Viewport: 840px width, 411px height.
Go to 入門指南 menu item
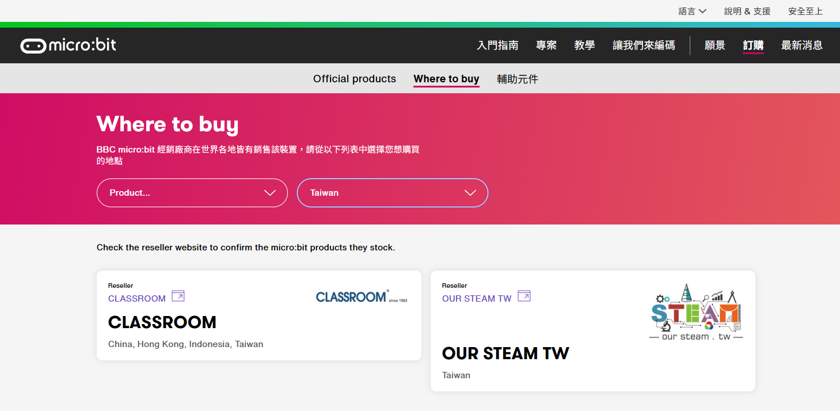pos(498,45)
